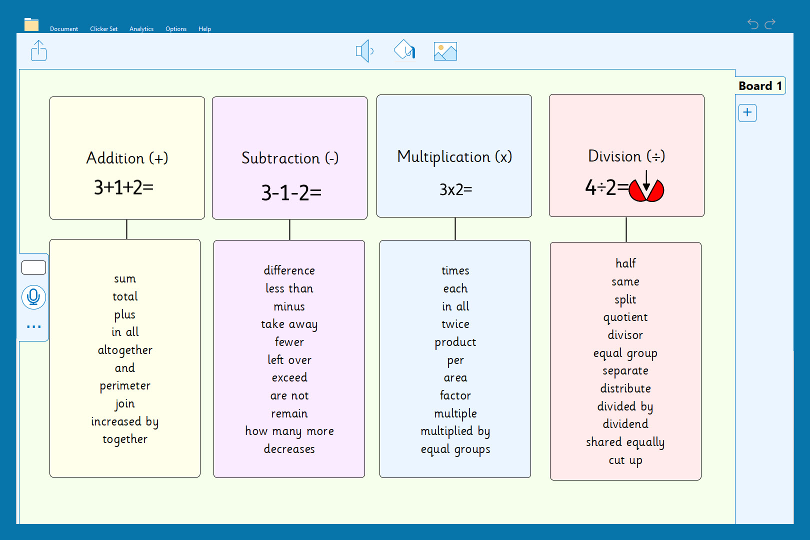Click the word 'times' in multiplication list
This screenshot has width=810, height=540.
455,270
